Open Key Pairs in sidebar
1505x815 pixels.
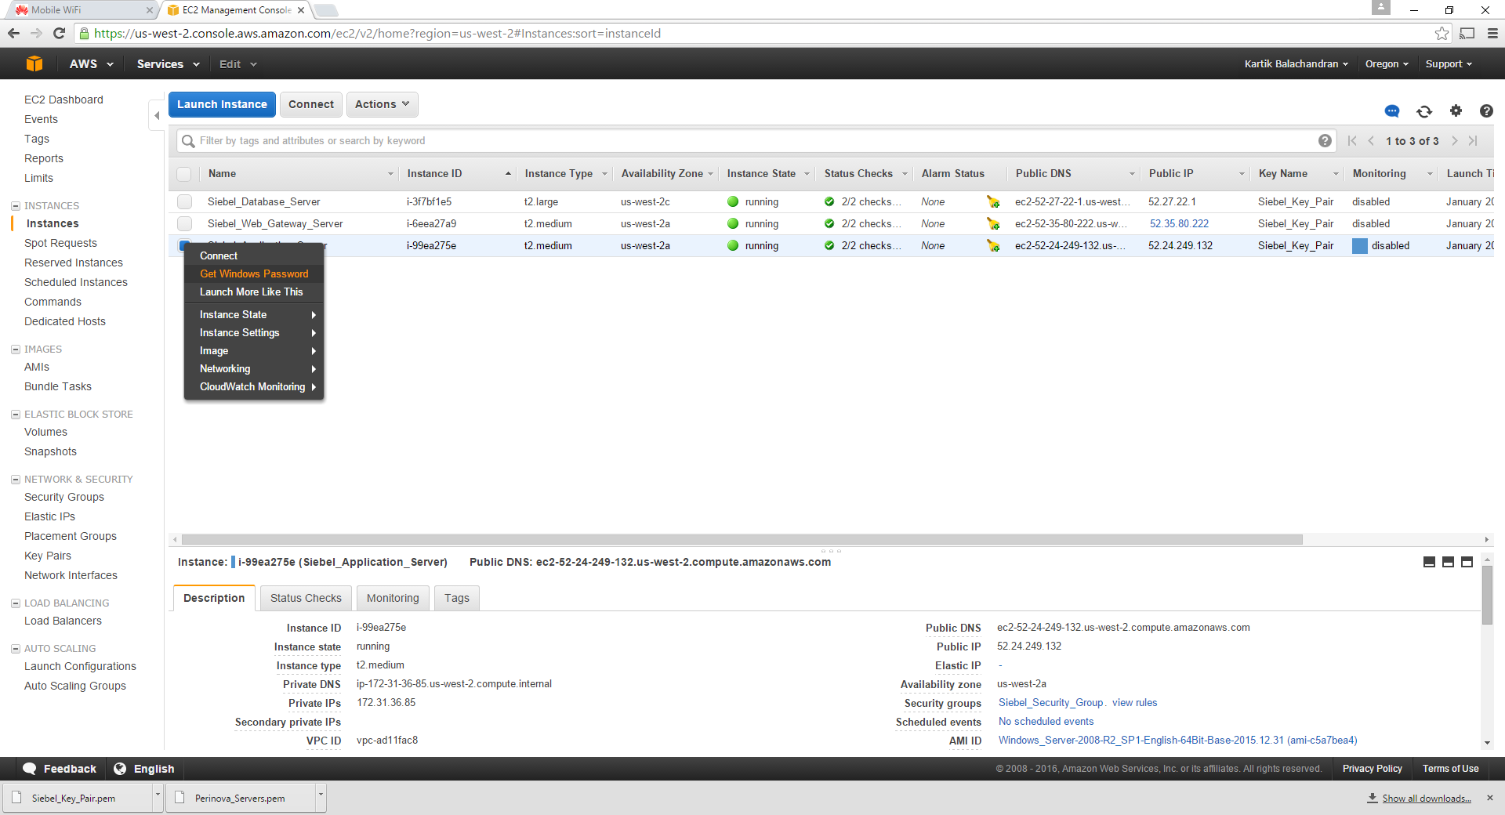click(47, 556)
